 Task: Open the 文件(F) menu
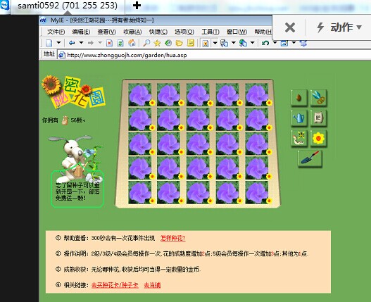click(56, 32)
